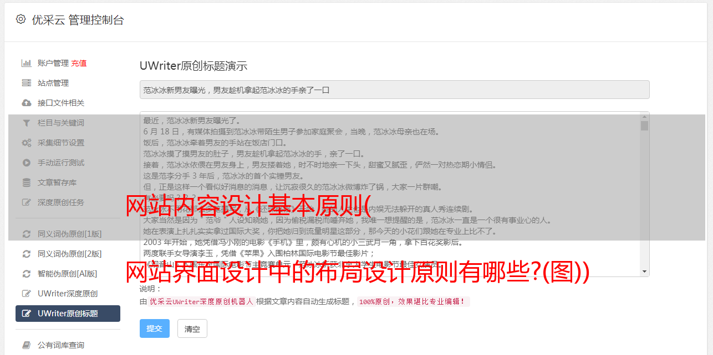Click the play circle icon for 手动运行测试
Viewport: 713px width, 355px height.
26,163
